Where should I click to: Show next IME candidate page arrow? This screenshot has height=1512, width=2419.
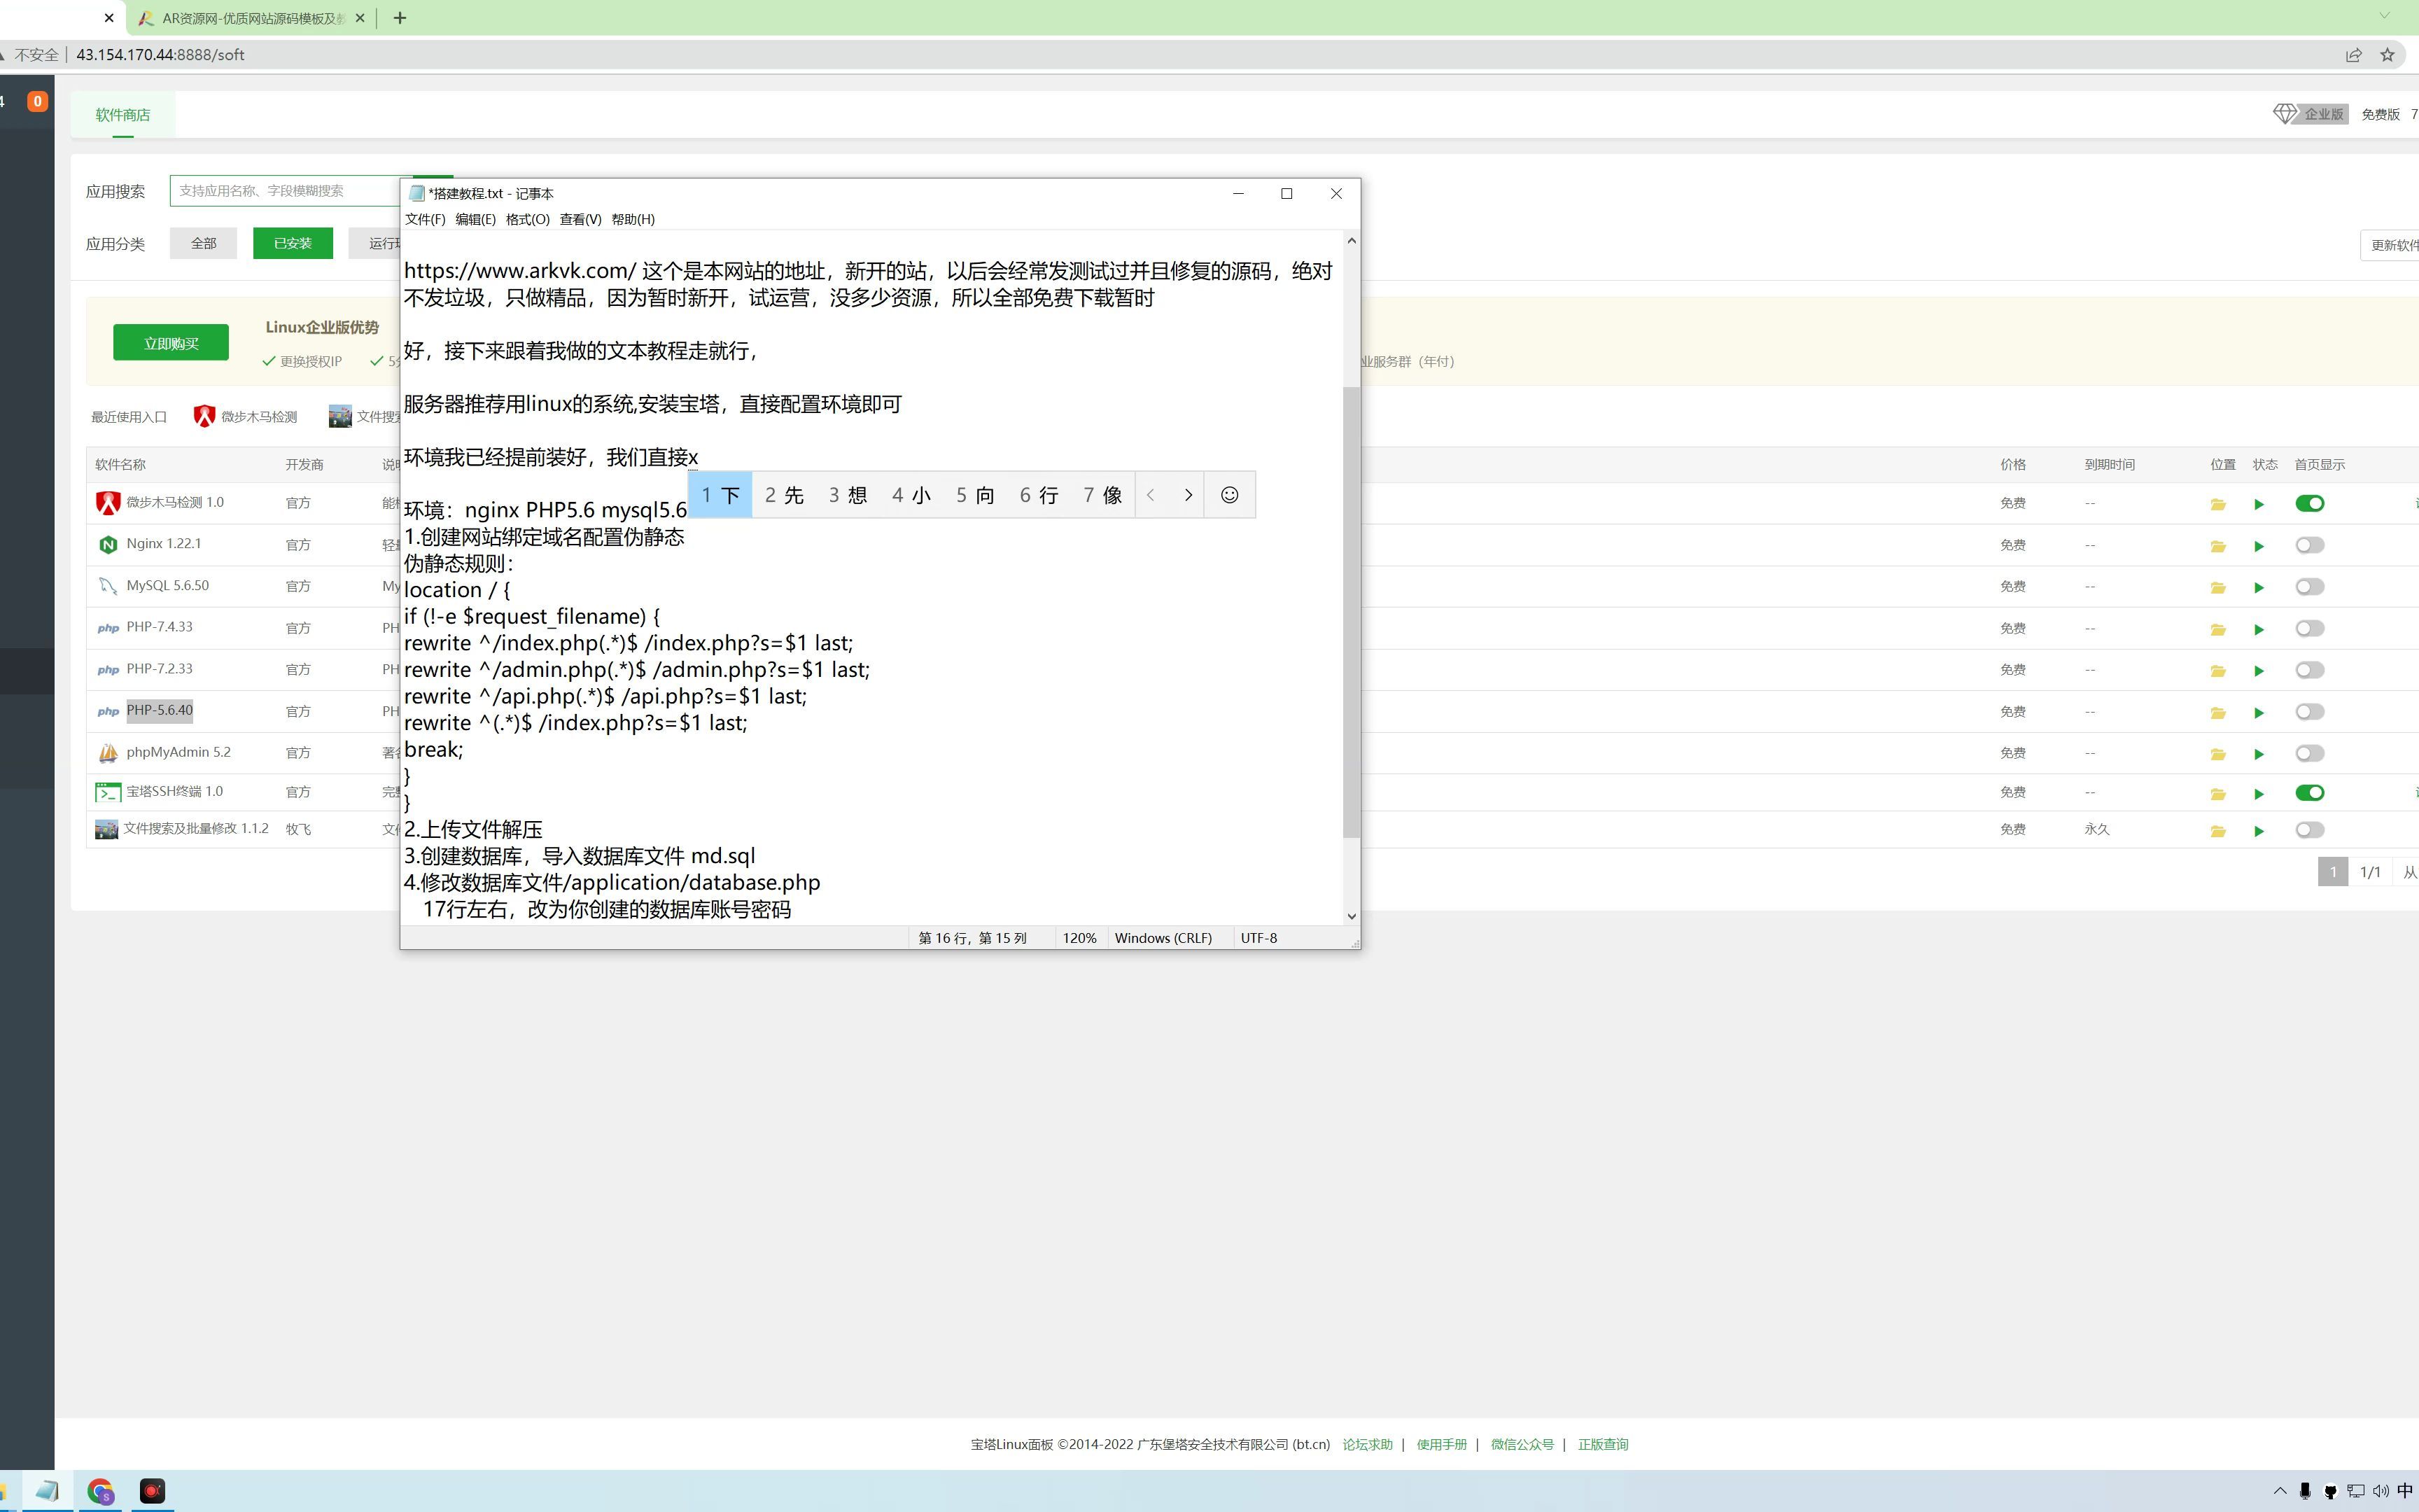(1188, 495)
